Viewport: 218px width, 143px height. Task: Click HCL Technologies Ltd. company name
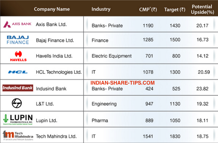click(x=59, y=72)
